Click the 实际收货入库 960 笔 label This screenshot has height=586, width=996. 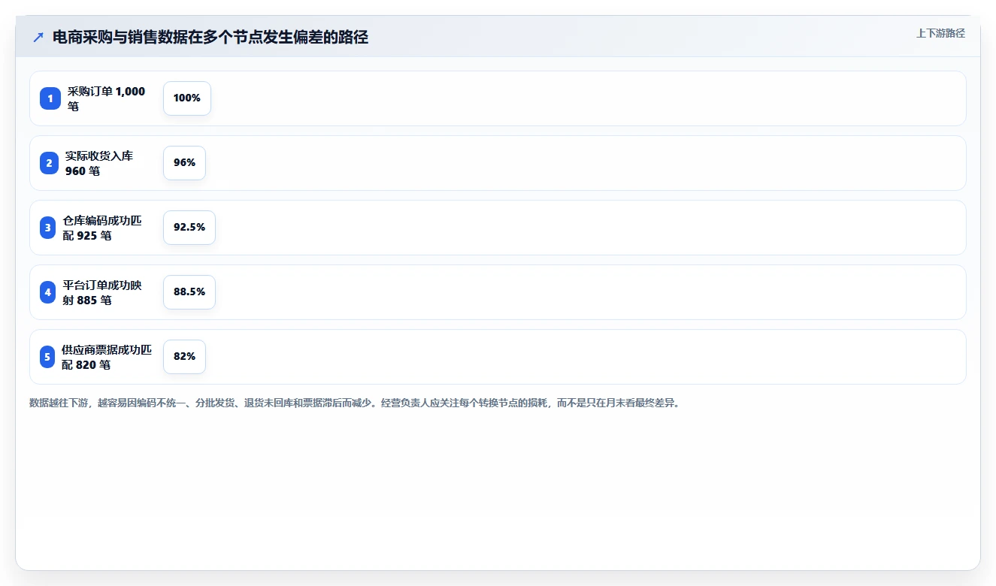coord(99,163)
